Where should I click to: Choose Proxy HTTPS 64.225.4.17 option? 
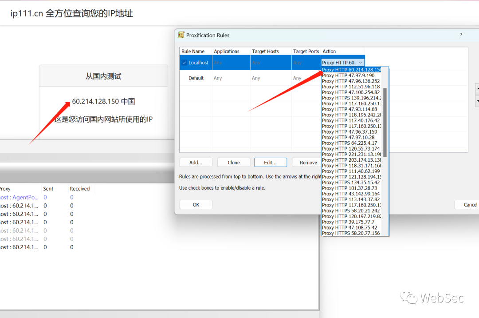click(x=351, y=143)
